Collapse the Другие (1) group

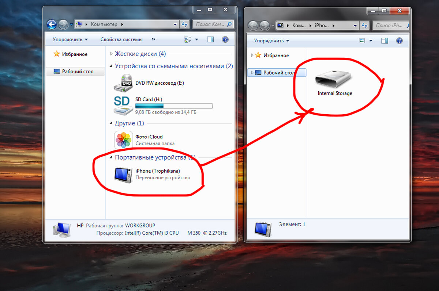[112, 123]
